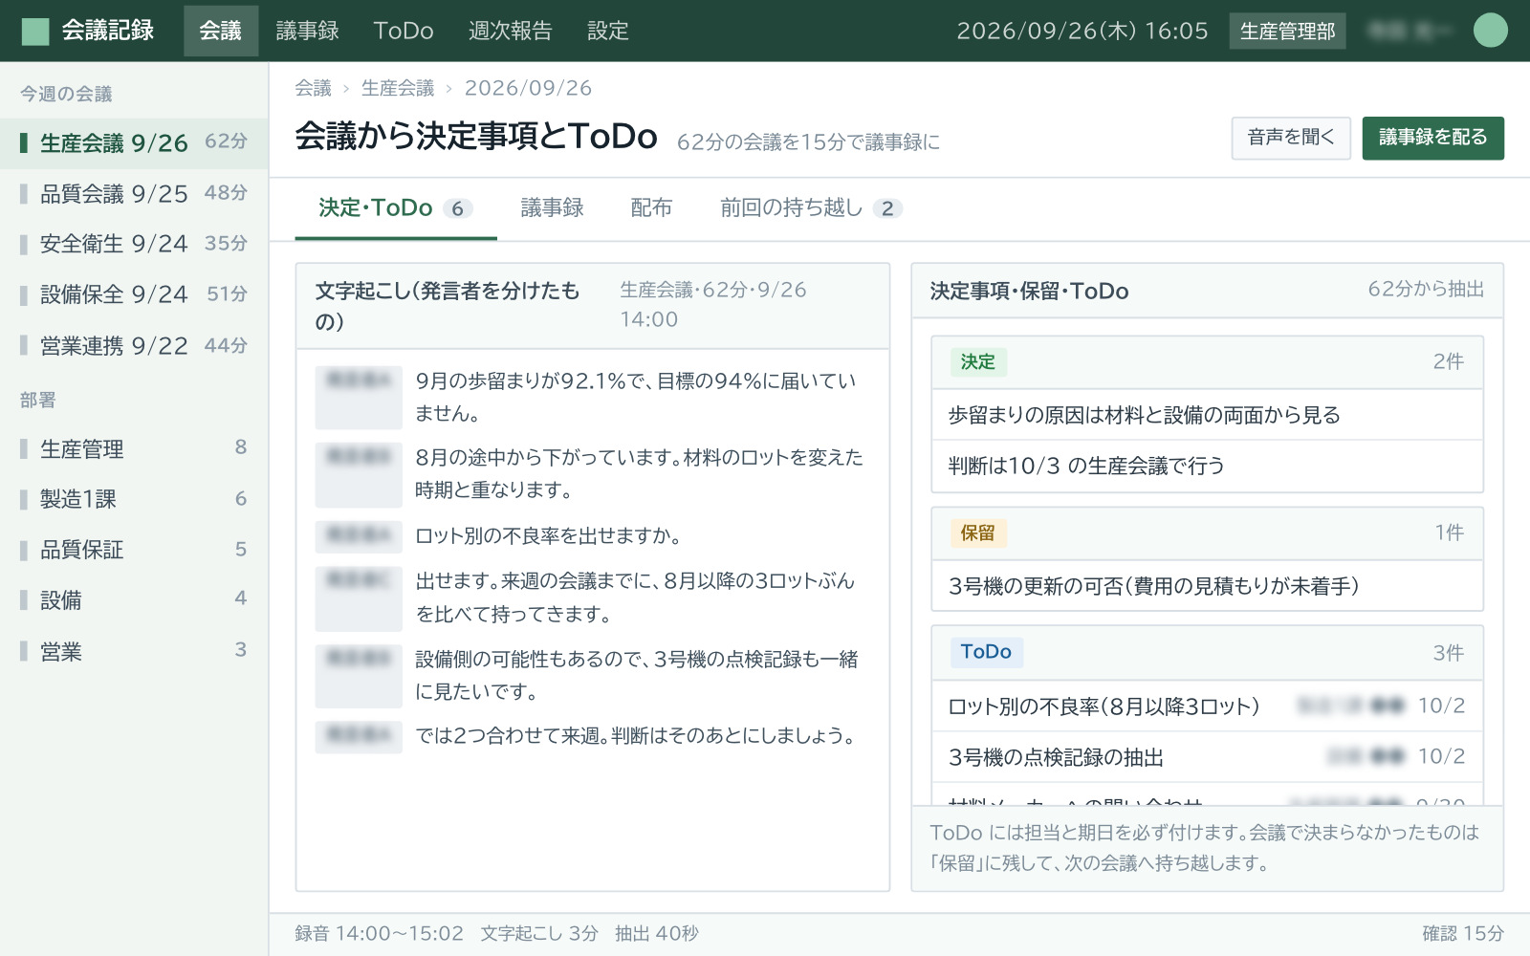Show the 前回の持ち越し tab
The height and width of the screenshot is (956, 1530).
(x=811, y=208)
